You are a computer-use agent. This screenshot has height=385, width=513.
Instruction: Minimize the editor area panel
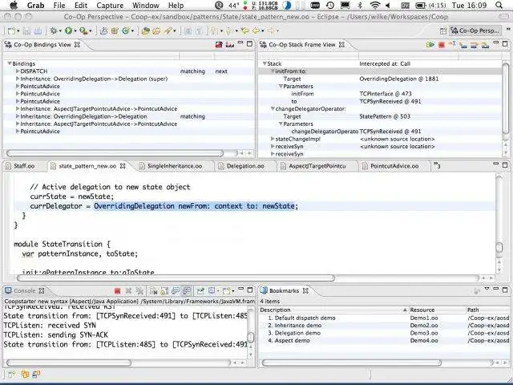(x=496, y=164)
